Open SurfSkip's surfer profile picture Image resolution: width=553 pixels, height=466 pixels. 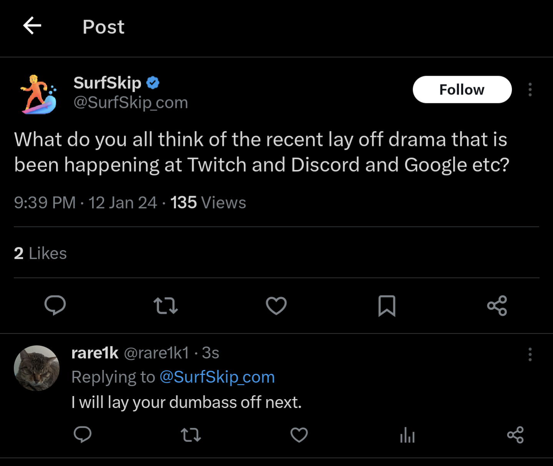pos(38,95)
